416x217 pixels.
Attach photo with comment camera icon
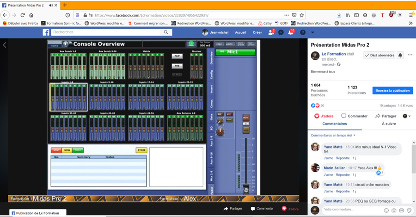coord(394,211)
